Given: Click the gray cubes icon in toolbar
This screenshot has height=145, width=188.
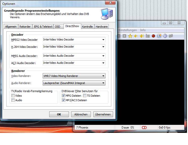Looking at the screenshot, I should coord(171,36).
